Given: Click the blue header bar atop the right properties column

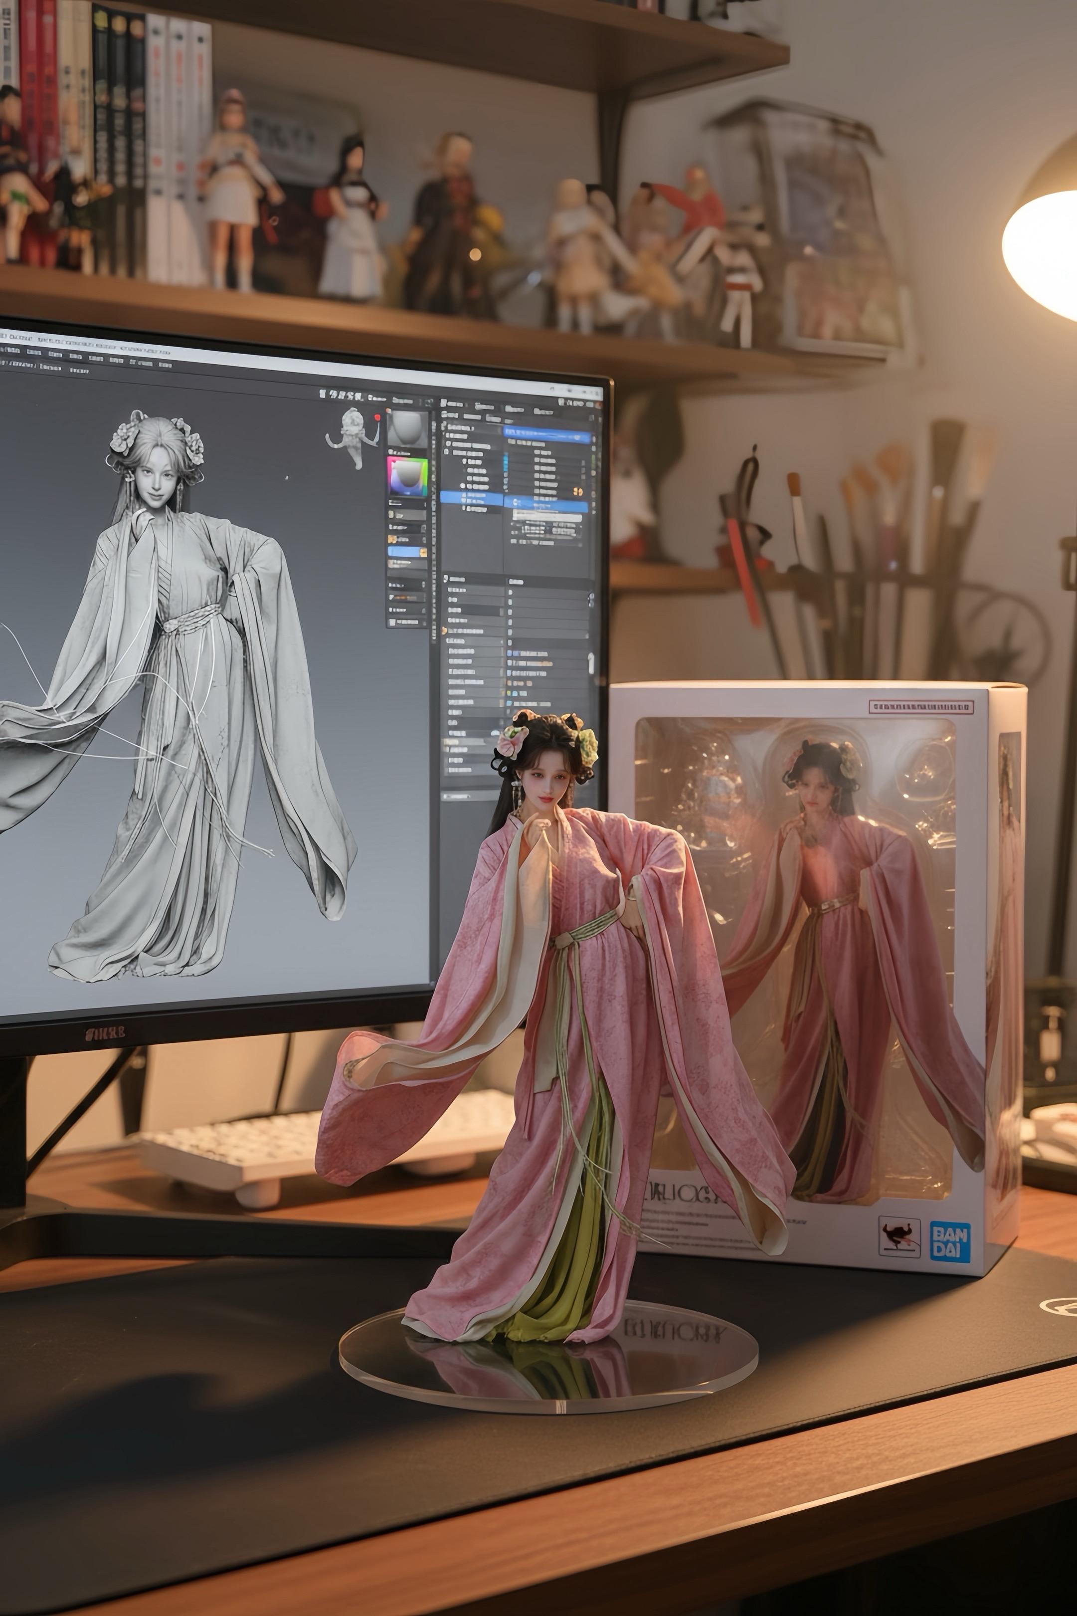Looking at the screenshot, I should click(547, 434).
